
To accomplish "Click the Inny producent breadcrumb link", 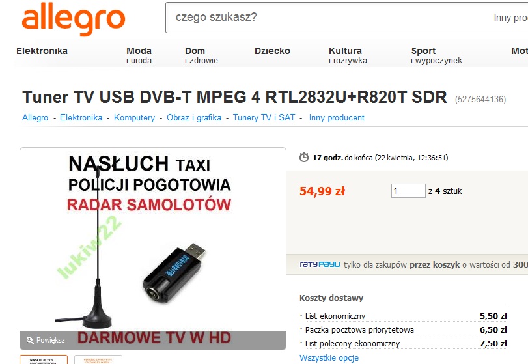I will point(337,117).
